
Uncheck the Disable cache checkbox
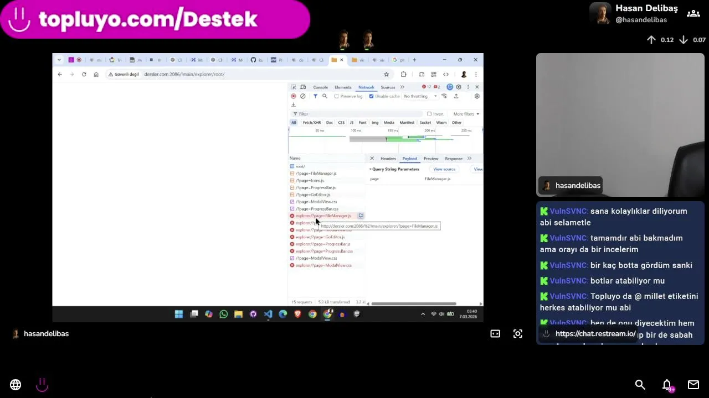(x=371, y=96)
